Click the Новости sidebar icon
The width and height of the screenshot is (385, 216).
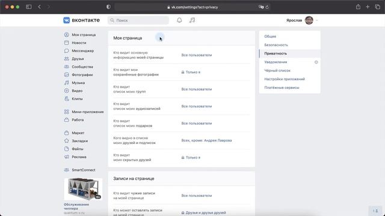(x=67, y=43)
